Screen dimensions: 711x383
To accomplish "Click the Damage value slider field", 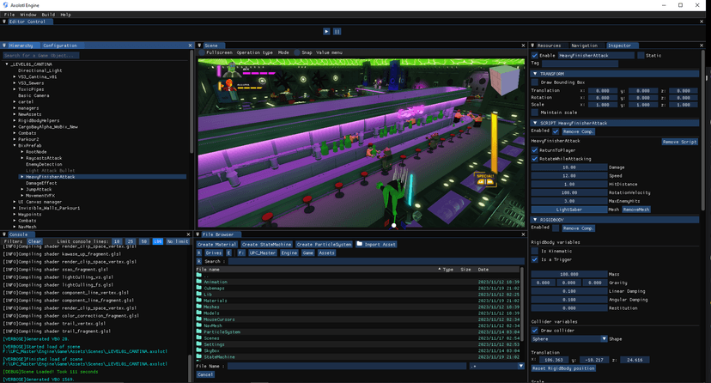I will 568,167.
